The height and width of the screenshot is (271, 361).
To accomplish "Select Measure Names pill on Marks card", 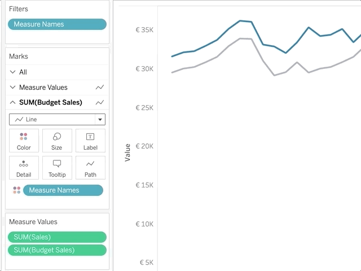I will [63, 190].
